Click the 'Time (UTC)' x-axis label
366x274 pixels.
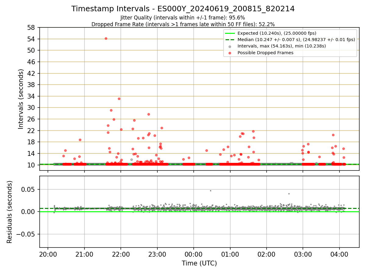click(199, 263)
